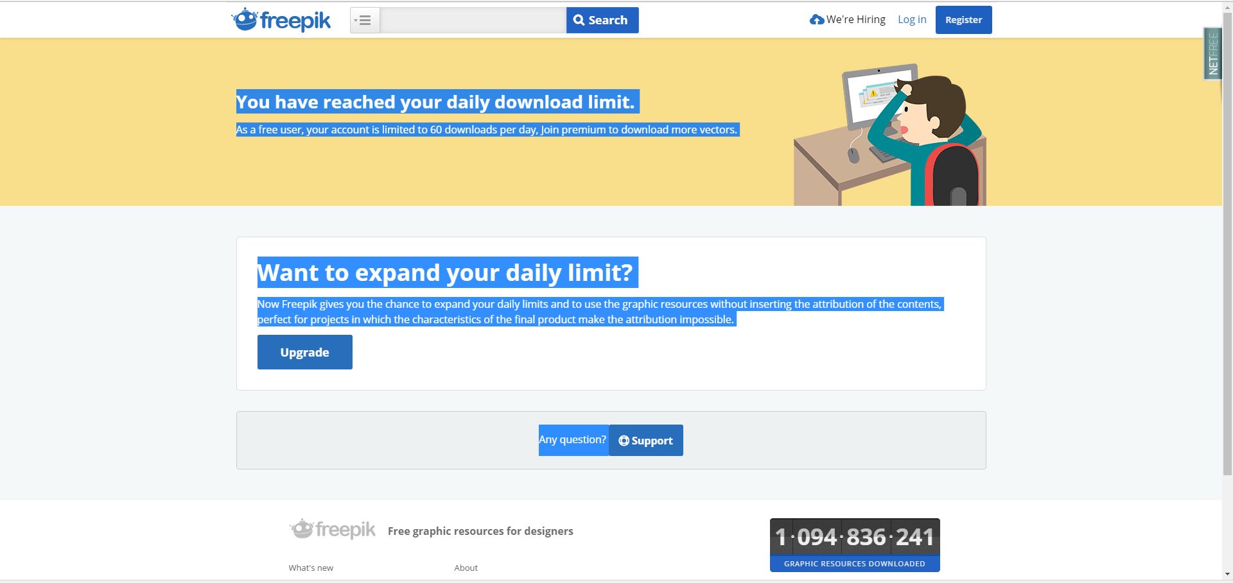Viewport: 1233px width, 583px height.
Task: Click the blue Search button
Action: [x=602, y=21]
